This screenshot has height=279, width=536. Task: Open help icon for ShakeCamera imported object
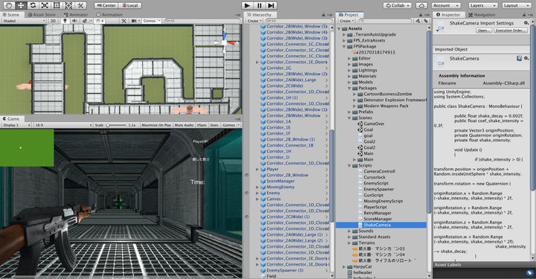tap(520, 58)
